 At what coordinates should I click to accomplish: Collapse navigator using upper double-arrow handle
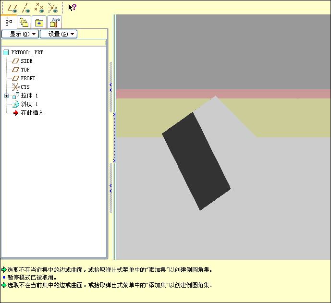tap(110, 87)
